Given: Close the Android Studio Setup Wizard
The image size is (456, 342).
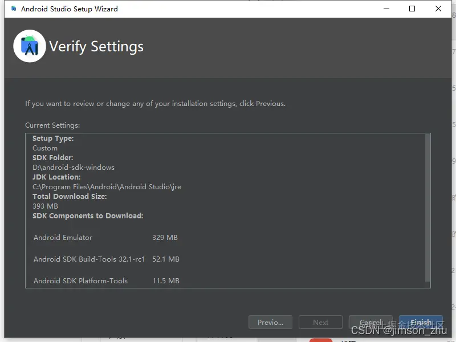Looking at the screenshot, I should (x=438, y=9).
